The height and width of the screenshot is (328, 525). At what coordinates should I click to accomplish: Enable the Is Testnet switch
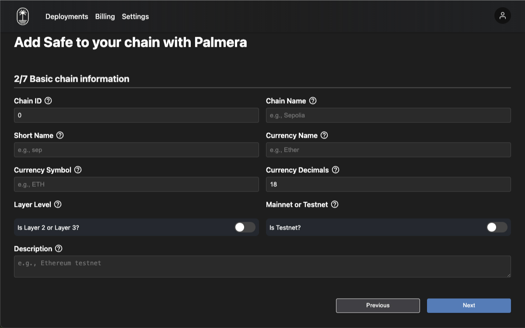pos(497,227)
